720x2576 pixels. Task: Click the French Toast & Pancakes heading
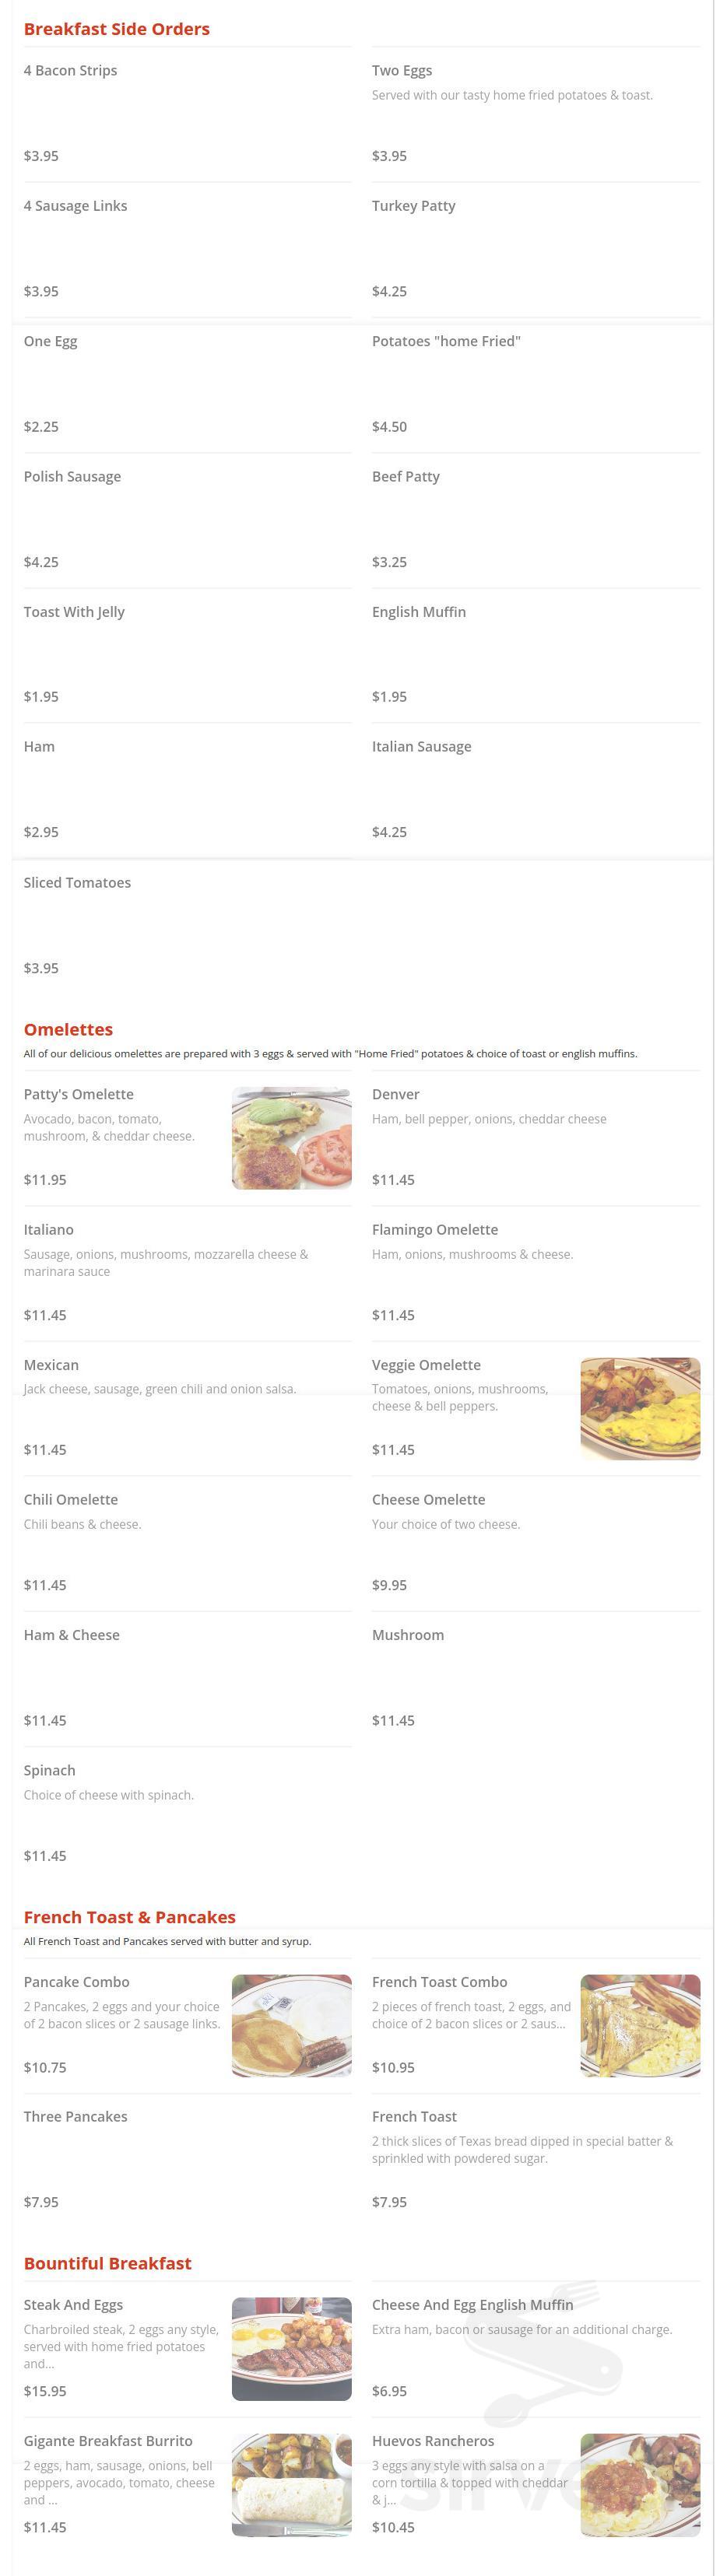tap(129, 1916)
